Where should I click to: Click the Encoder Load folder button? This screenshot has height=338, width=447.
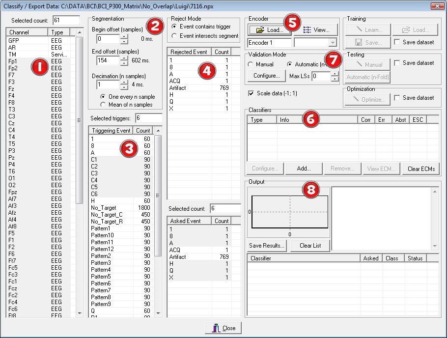click(269, 30)
